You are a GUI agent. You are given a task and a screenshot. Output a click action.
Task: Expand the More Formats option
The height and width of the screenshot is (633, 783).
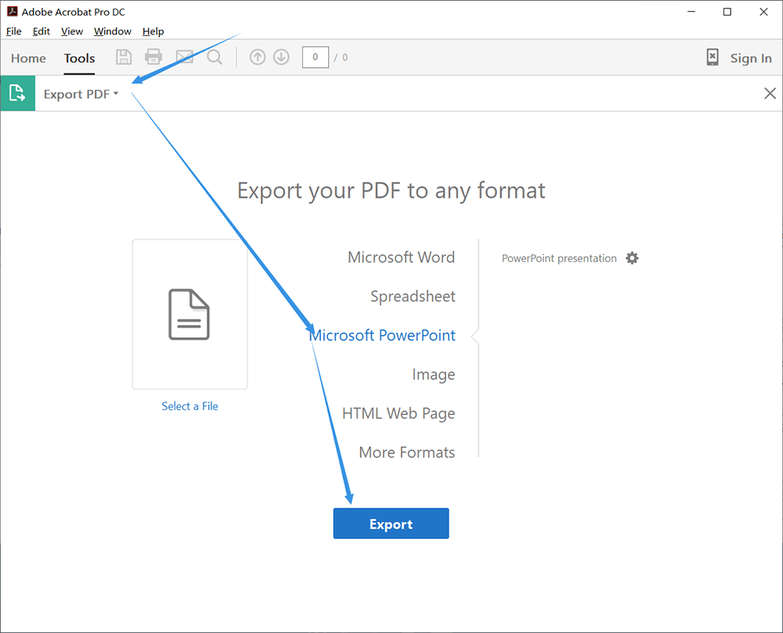click(x=406, y=452)
